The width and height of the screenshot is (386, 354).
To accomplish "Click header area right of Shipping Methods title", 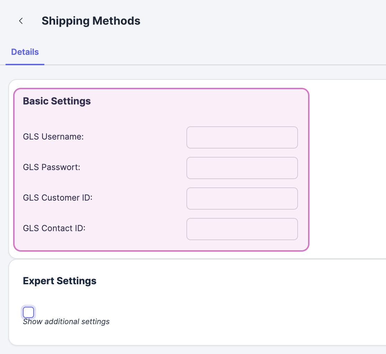I will (x=260, y=21).
